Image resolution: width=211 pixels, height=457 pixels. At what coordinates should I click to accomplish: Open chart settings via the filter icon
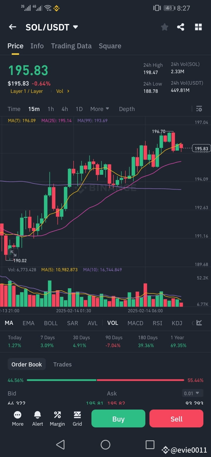199,109
